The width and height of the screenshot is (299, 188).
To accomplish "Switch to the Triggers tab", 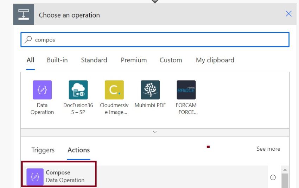I will pyautogui.click(x=43, y=150).
